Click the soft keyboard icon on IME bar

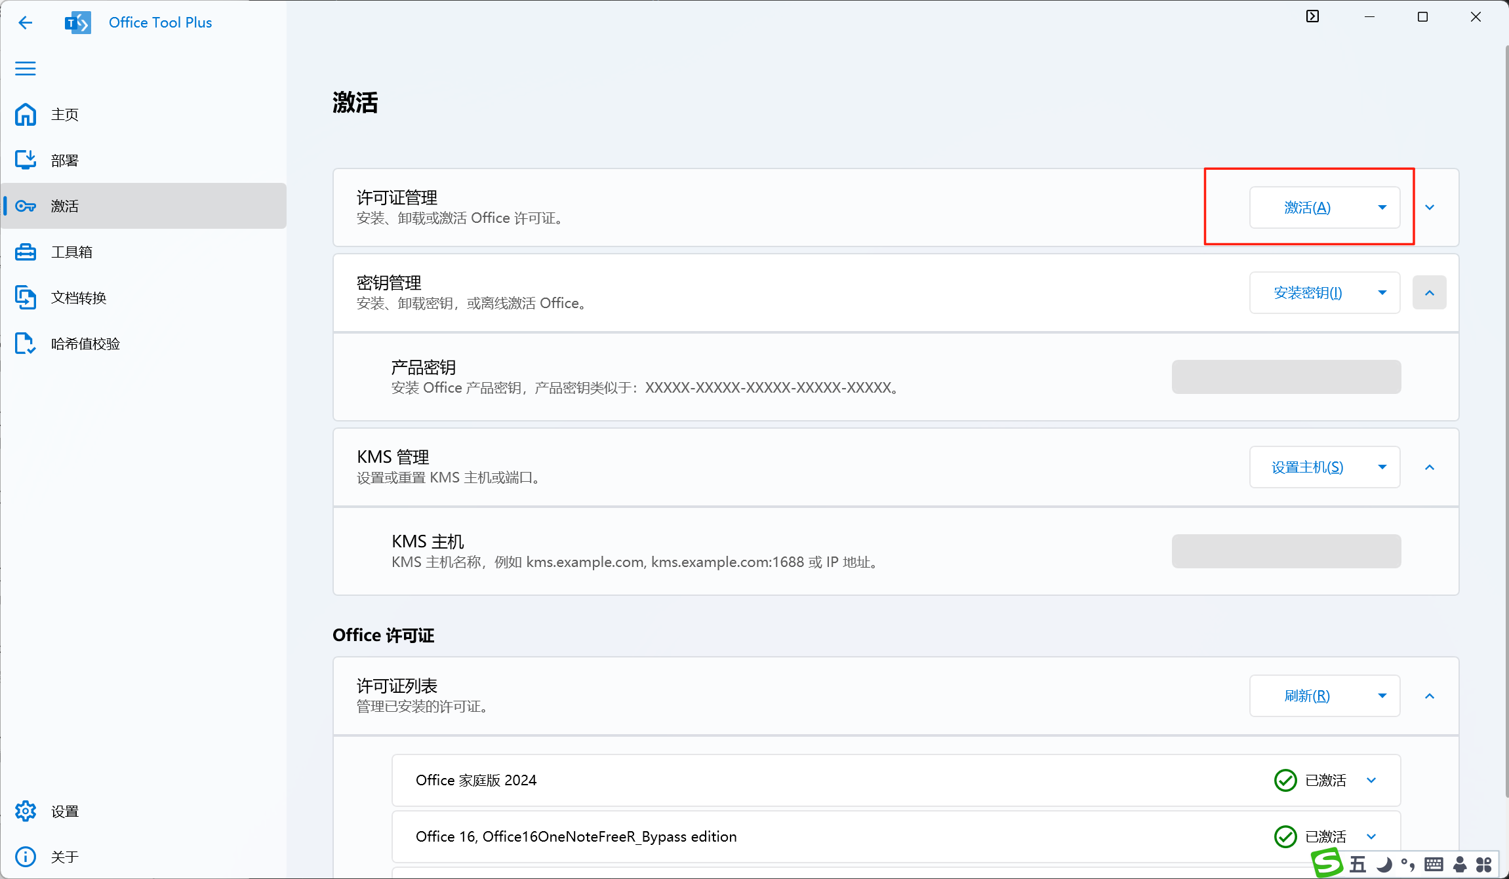coord(1434,865)
